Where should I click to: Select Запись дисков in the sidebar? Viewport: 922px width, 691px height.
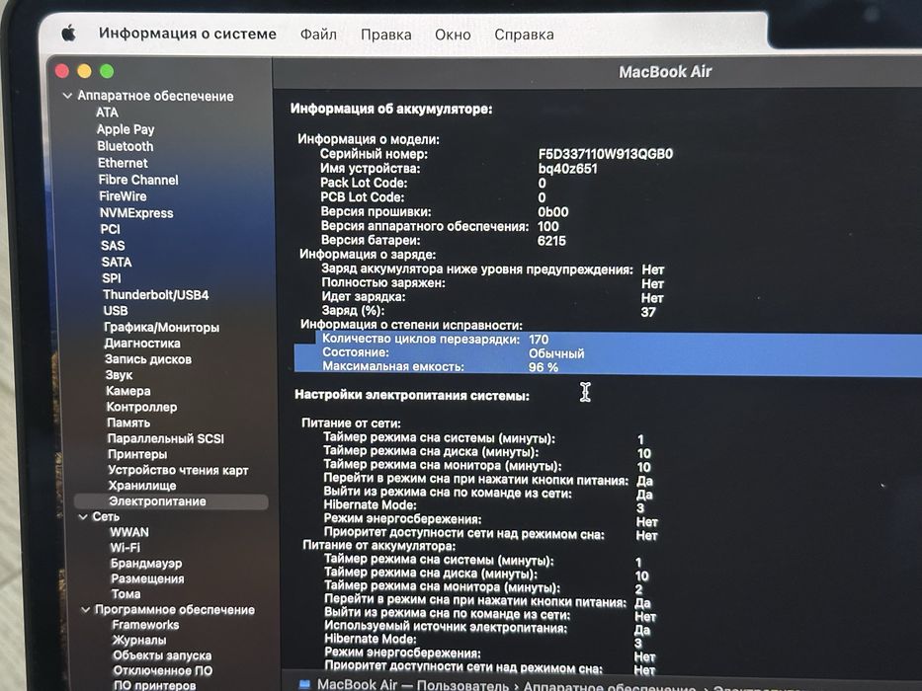(148, 359)
